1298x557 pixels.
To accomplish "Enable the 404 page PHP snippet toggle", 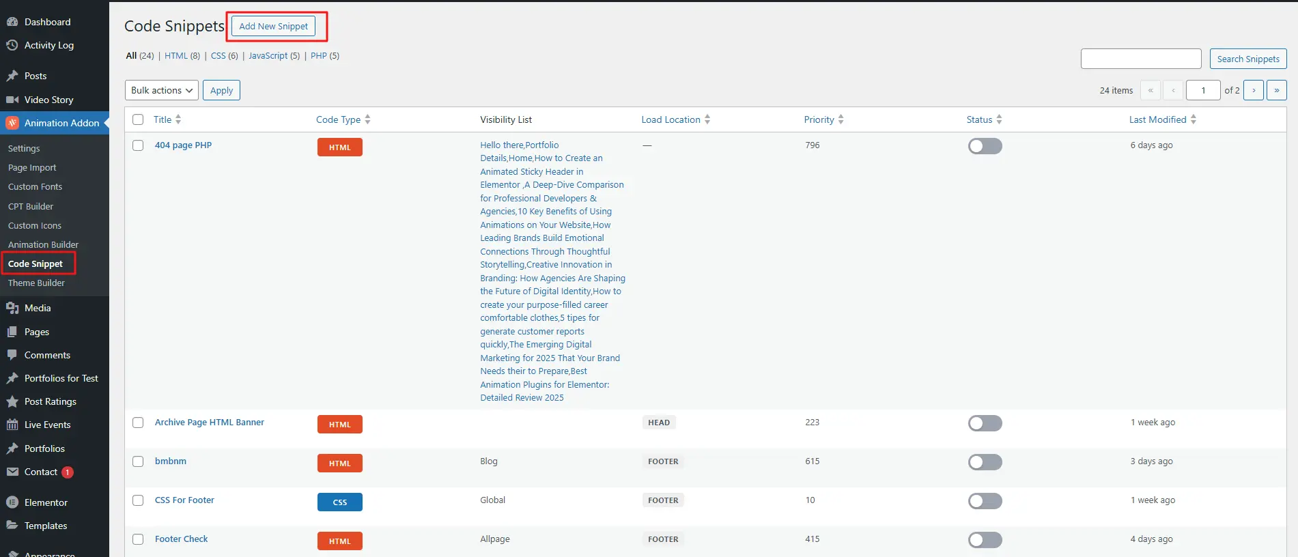I will [985, 146].
